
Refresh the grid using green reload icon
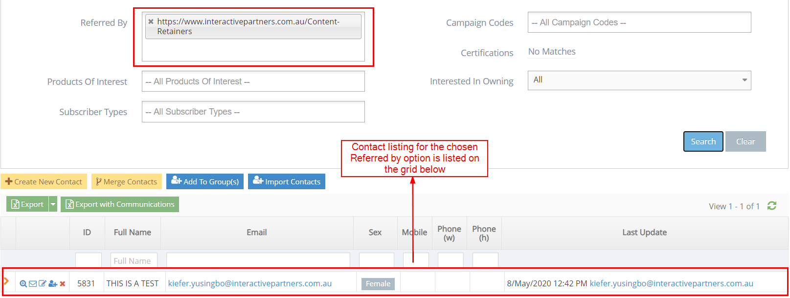[772, 206]
